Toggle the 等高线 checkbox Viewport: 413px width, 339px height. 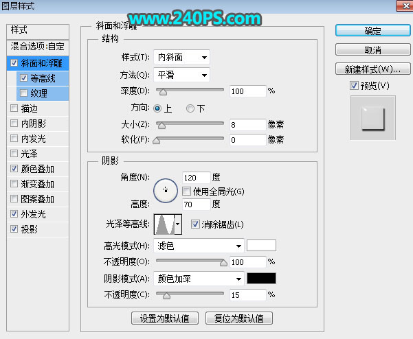click(x=23, y=78)
